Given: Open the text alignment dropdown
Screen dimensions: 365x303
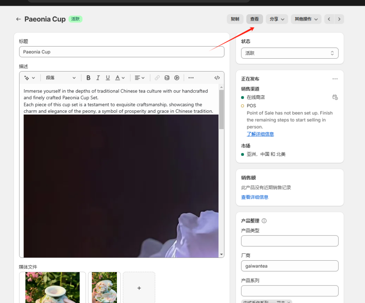Looking at the screenshot, I should coord(140,78).
